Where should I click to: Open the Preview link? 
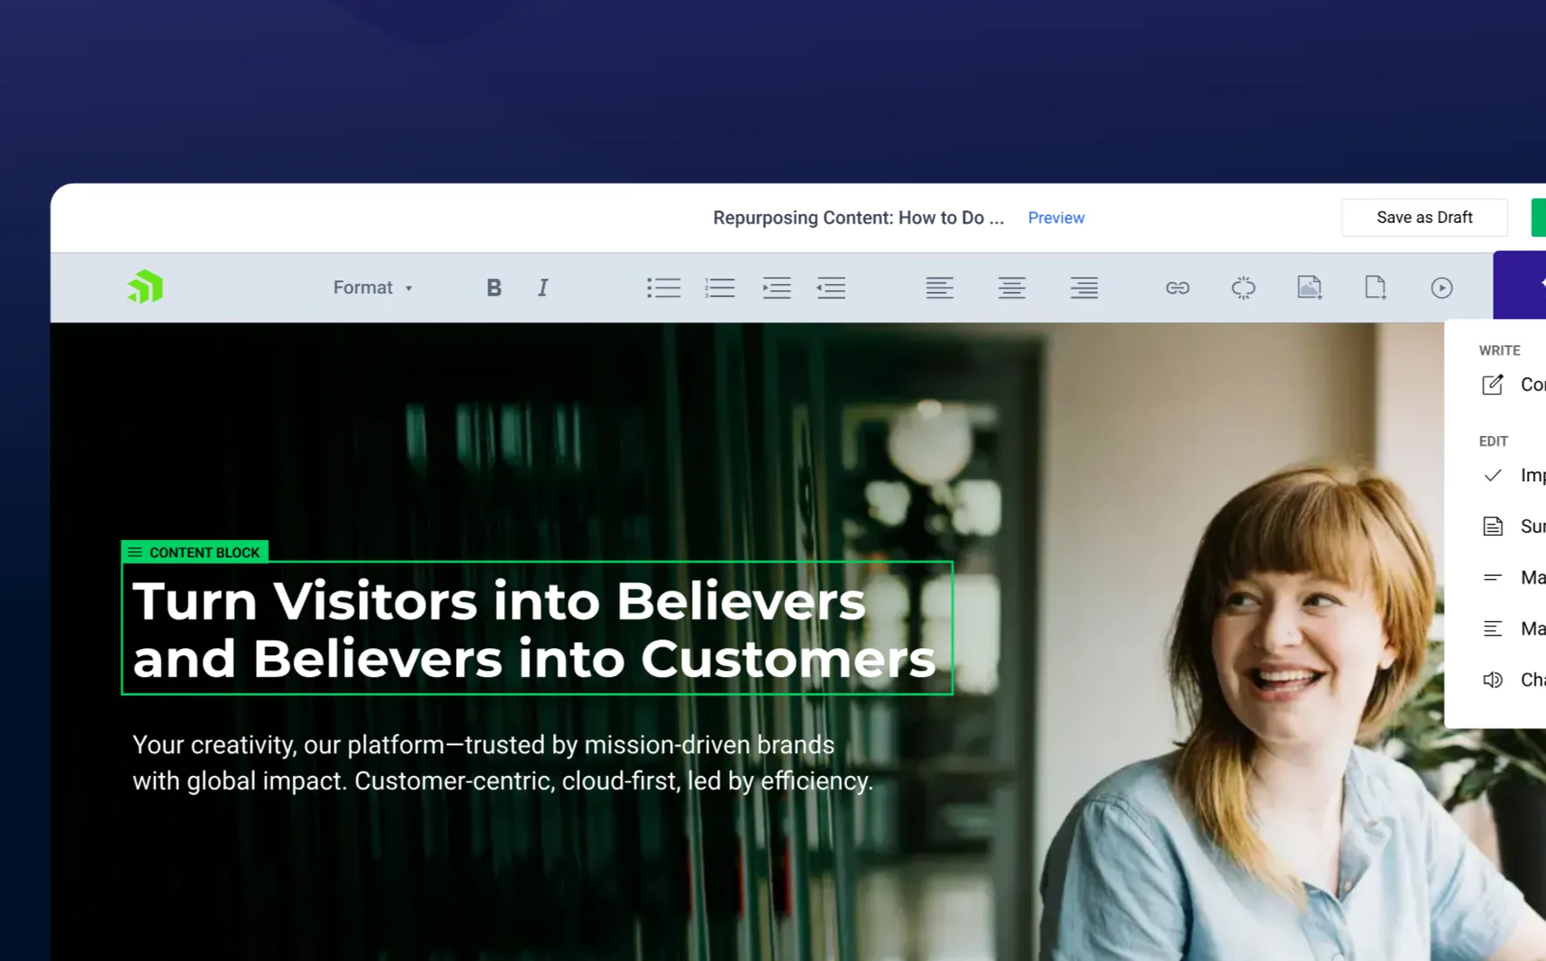[x=1056, y=218]
